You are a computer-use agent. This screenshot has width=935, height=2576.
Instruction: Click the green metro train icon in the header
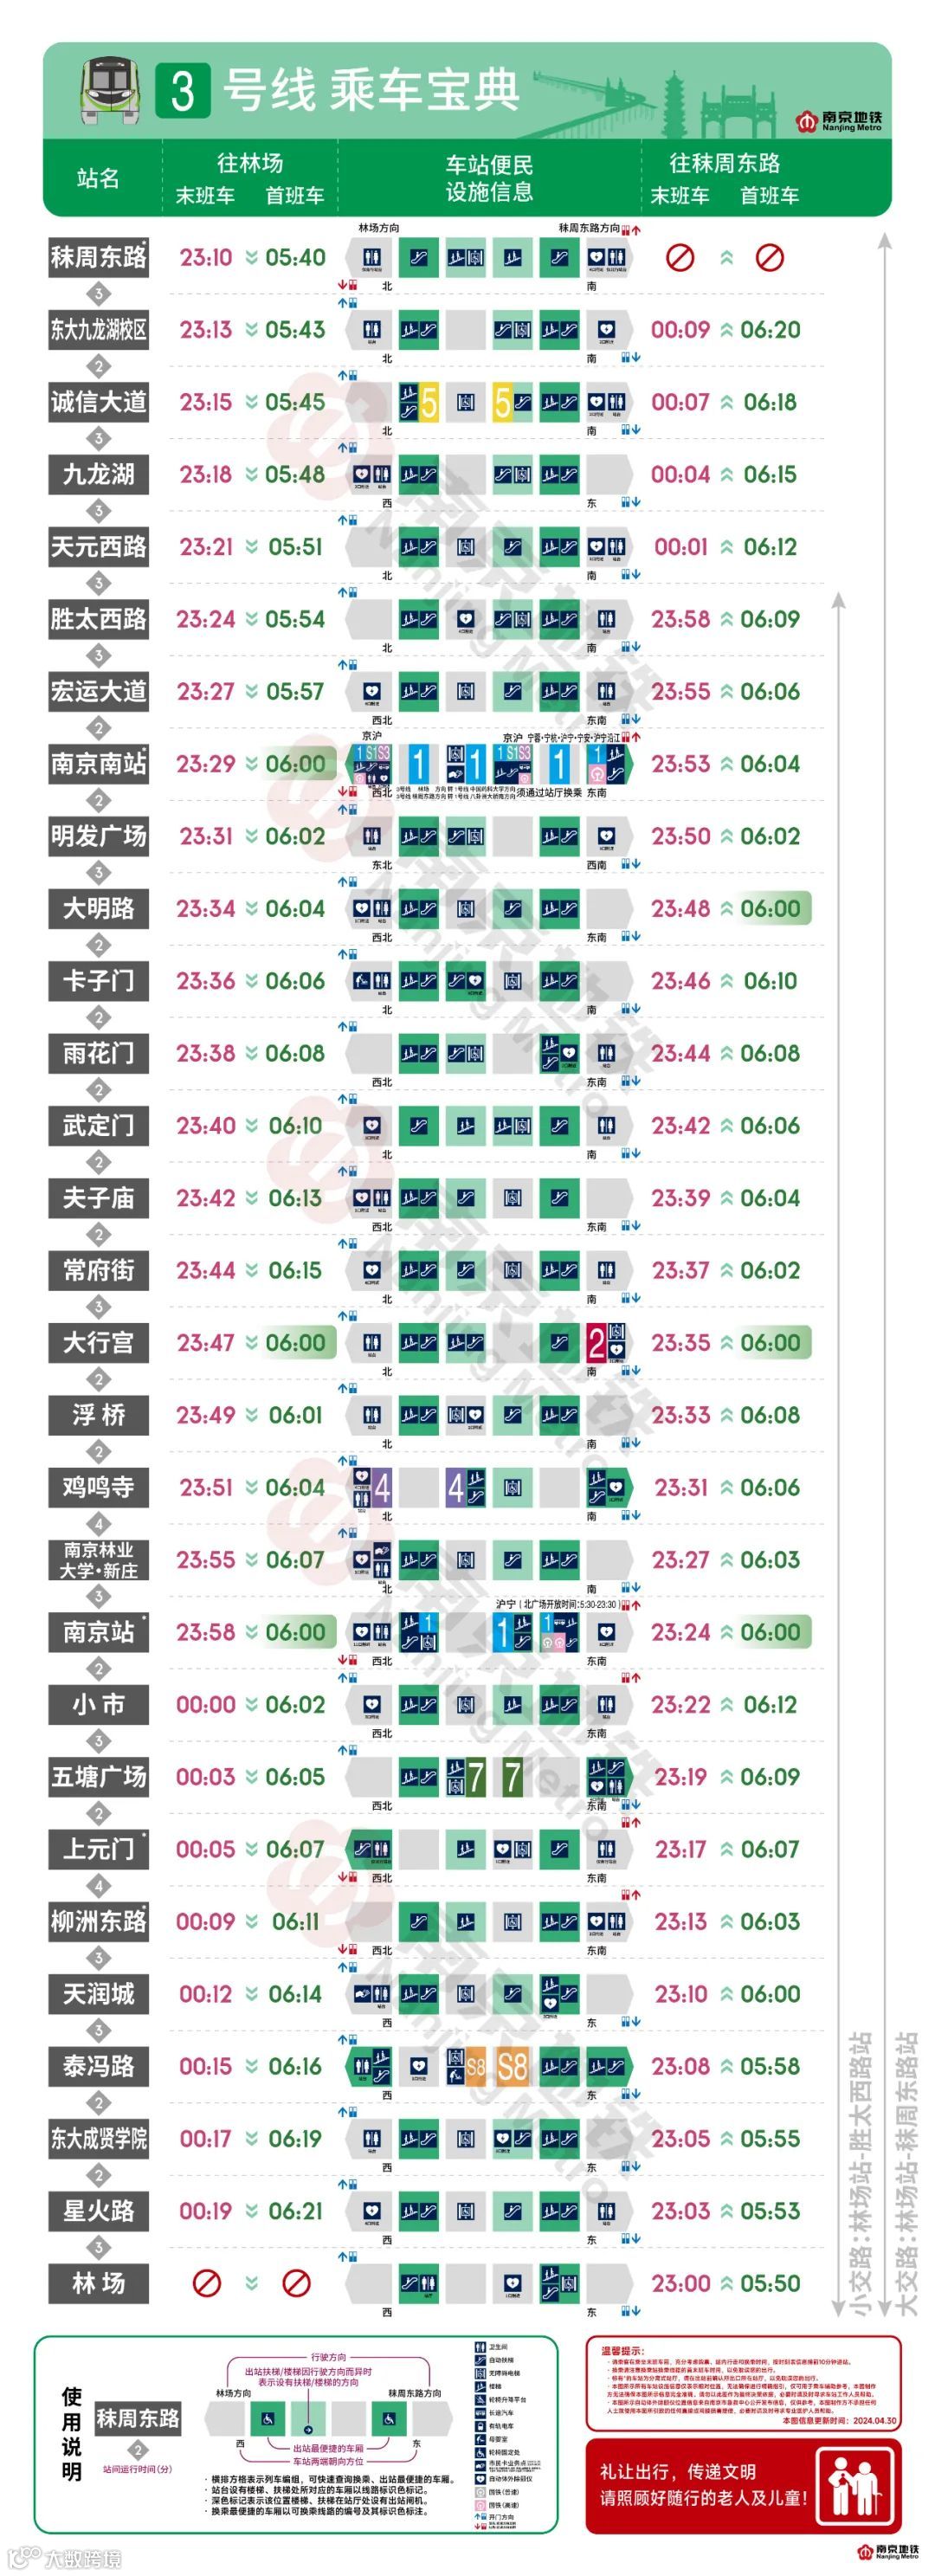tap(112, 90)
